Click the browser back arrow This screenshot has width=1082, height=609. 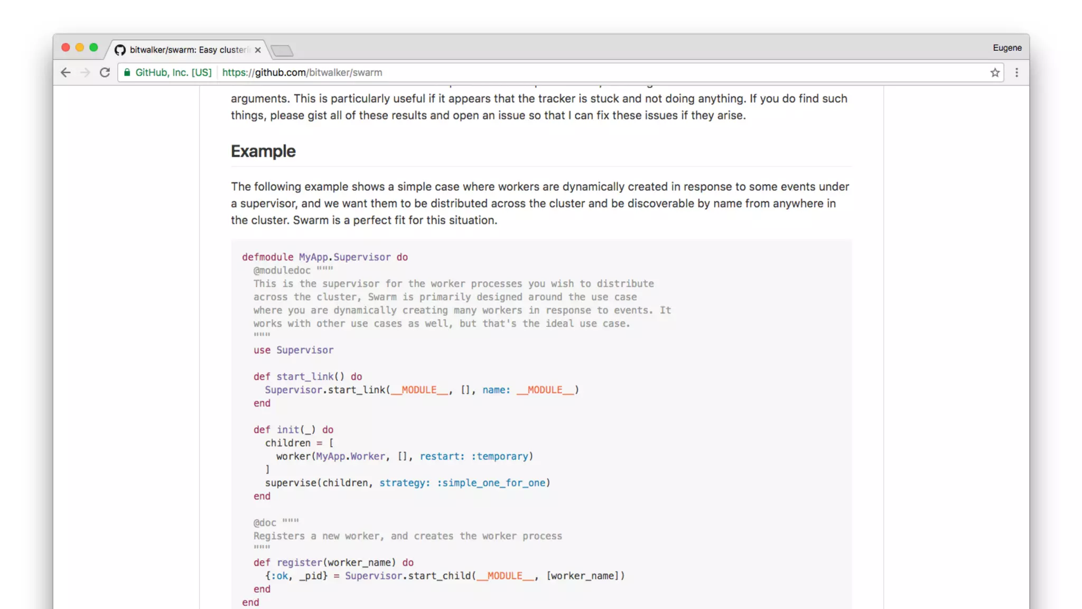coord(66,72)
